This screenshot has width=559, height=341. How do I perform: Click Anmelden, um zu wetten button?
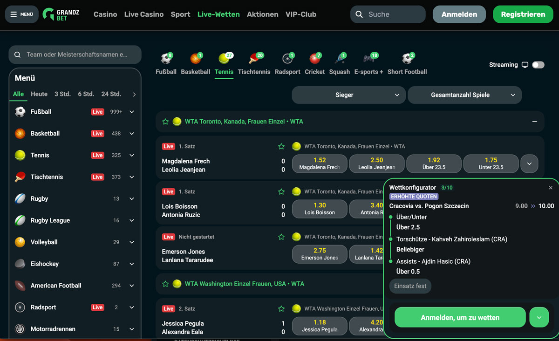460,318
